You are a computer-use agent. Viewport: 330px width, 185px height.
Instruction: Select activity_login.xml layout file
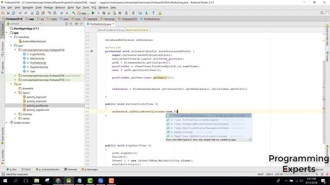tap(35, 97)
